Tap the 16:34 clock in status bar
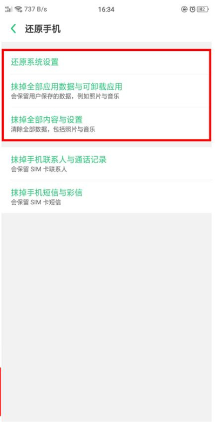Viewport: 216px width, 422px height. pyautogui.click(x=106, y=10)
